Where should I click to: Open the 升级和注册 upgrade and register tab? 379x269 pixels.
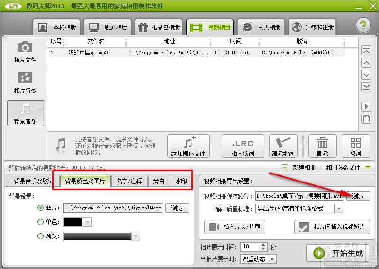point(312,27)
